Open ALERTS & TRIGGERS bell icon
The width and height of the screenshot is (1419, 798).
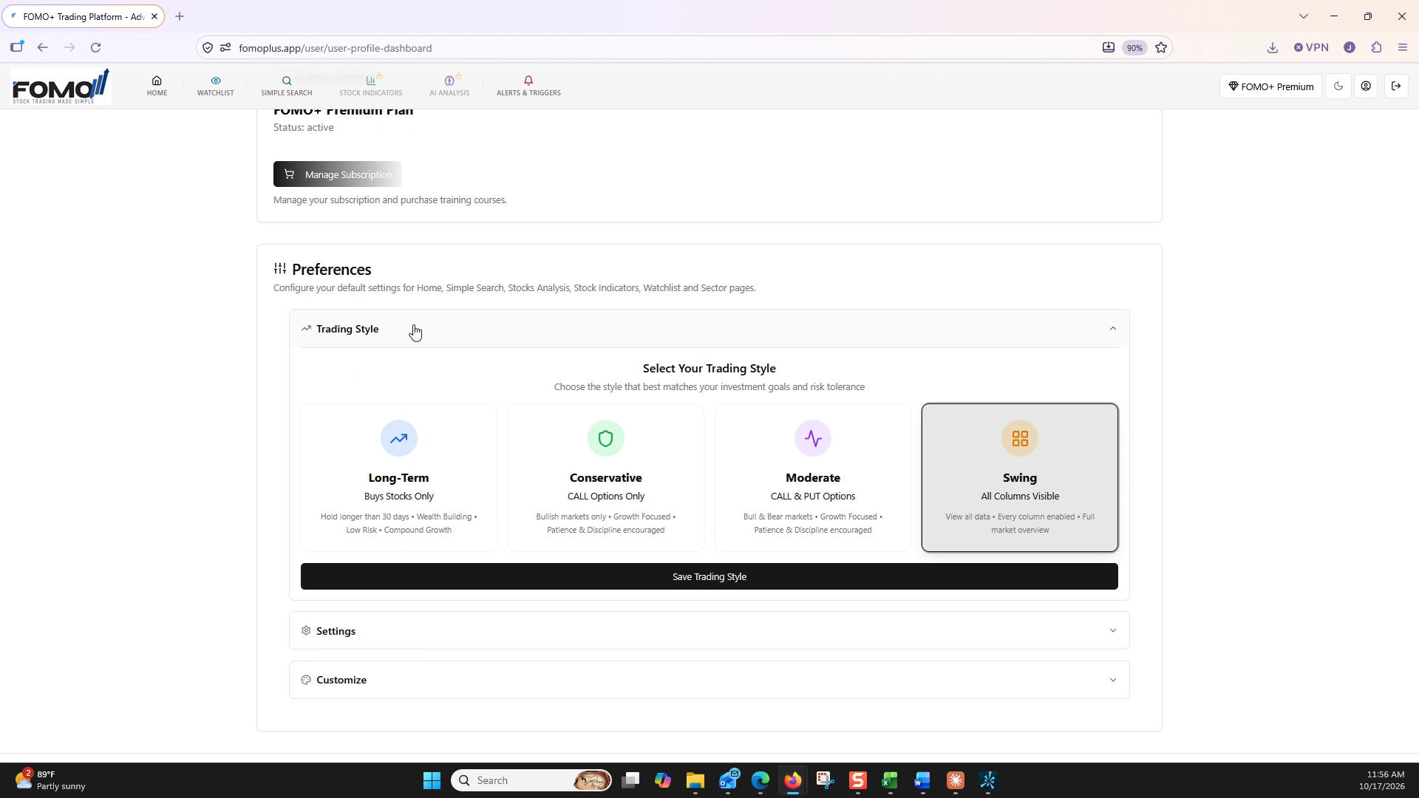coord(528,81)
